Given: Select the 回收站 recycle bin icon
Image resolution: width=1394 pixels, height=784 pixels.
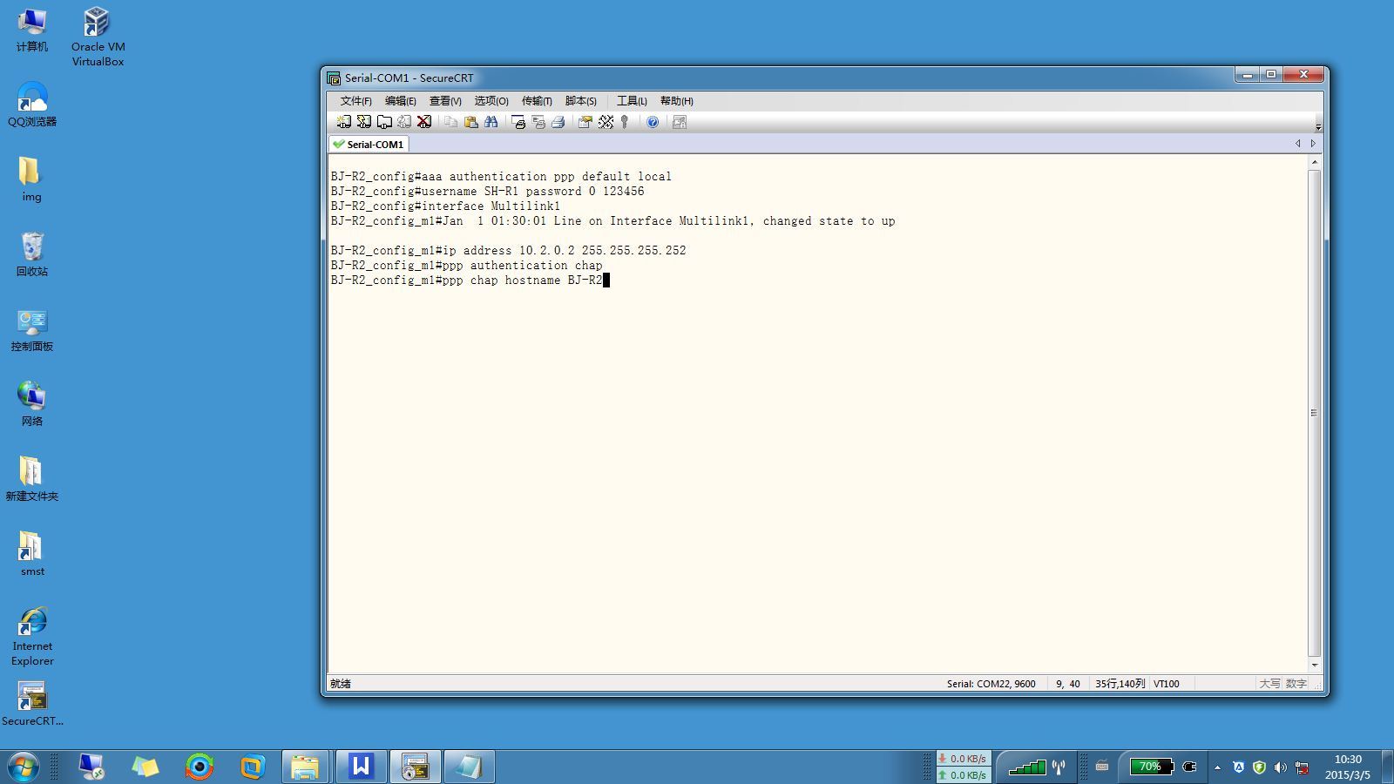Looking at the screenshot, I should tap(32, 253).
